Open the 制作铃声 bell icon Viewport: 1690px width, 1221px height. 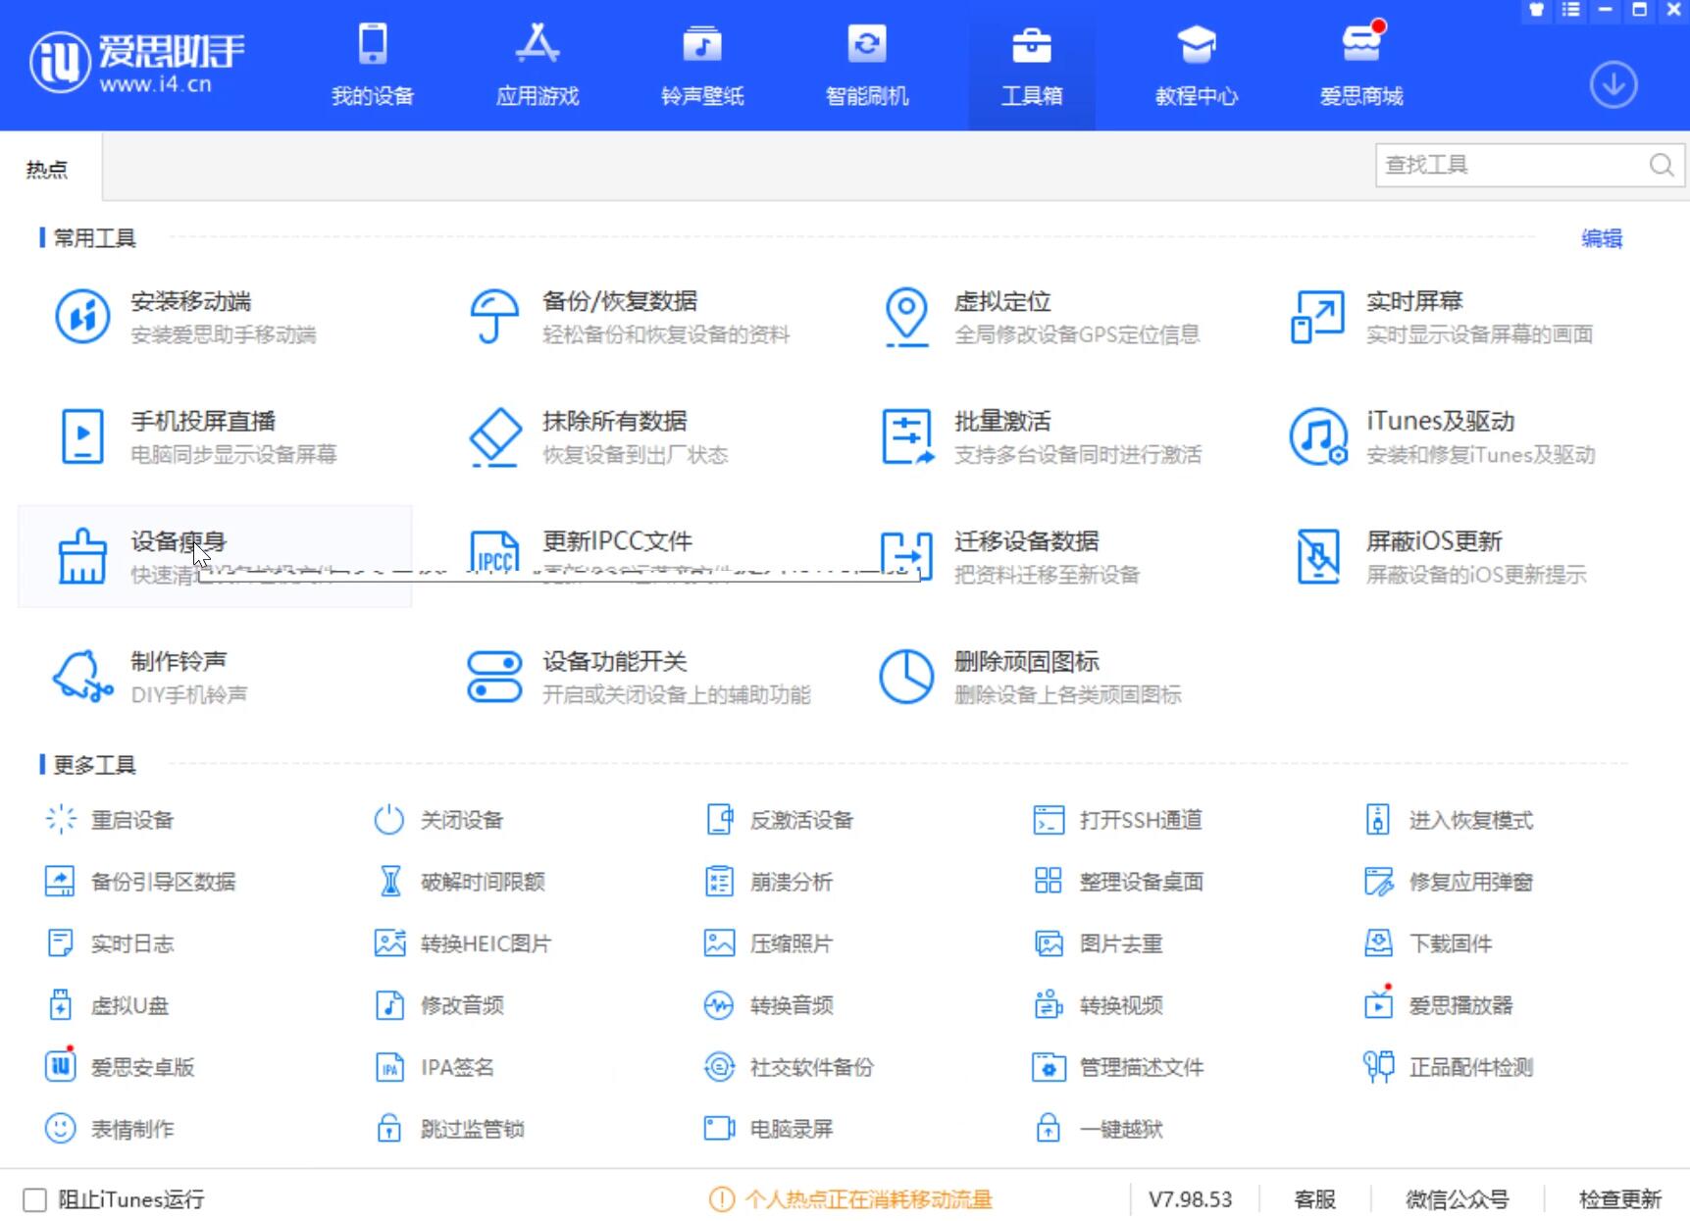click(82, 677)
